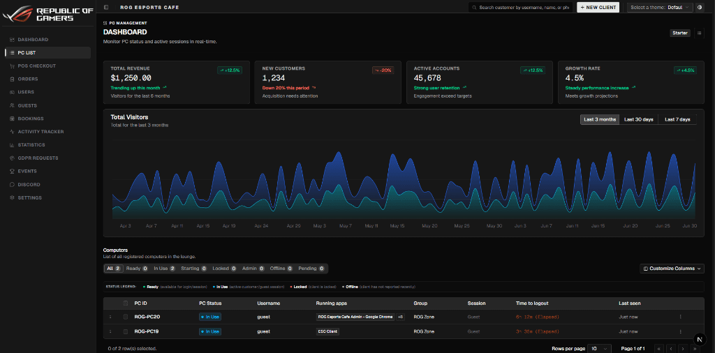Image resolution: width=715 pixels, height=353 pixels.
Task: Click the GDPR Requests sidebar icon
Action: point(13,158)
